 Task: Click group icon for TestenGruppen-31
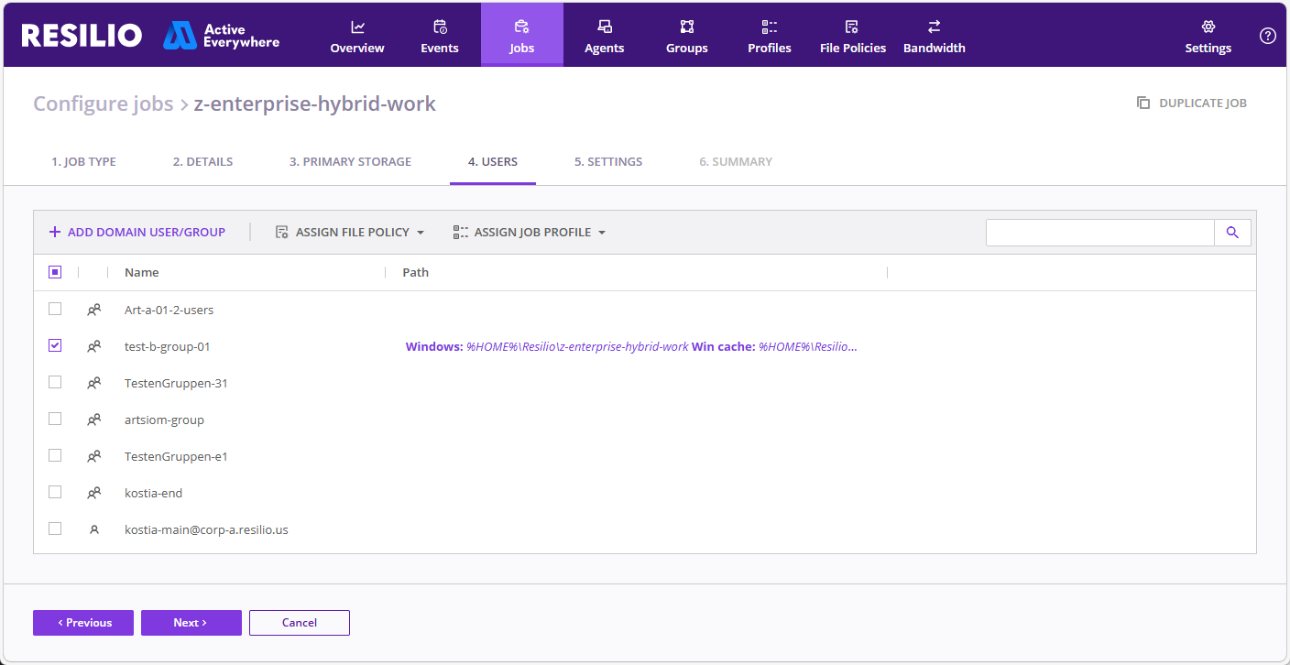tap(93, 383)
